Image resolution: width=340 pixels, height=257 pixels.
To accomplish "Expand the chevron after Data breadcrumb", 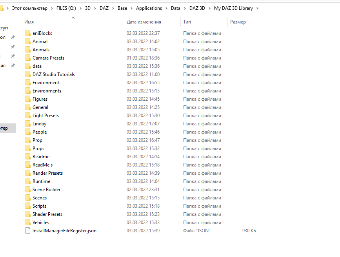I will click(x=185, y=9).
